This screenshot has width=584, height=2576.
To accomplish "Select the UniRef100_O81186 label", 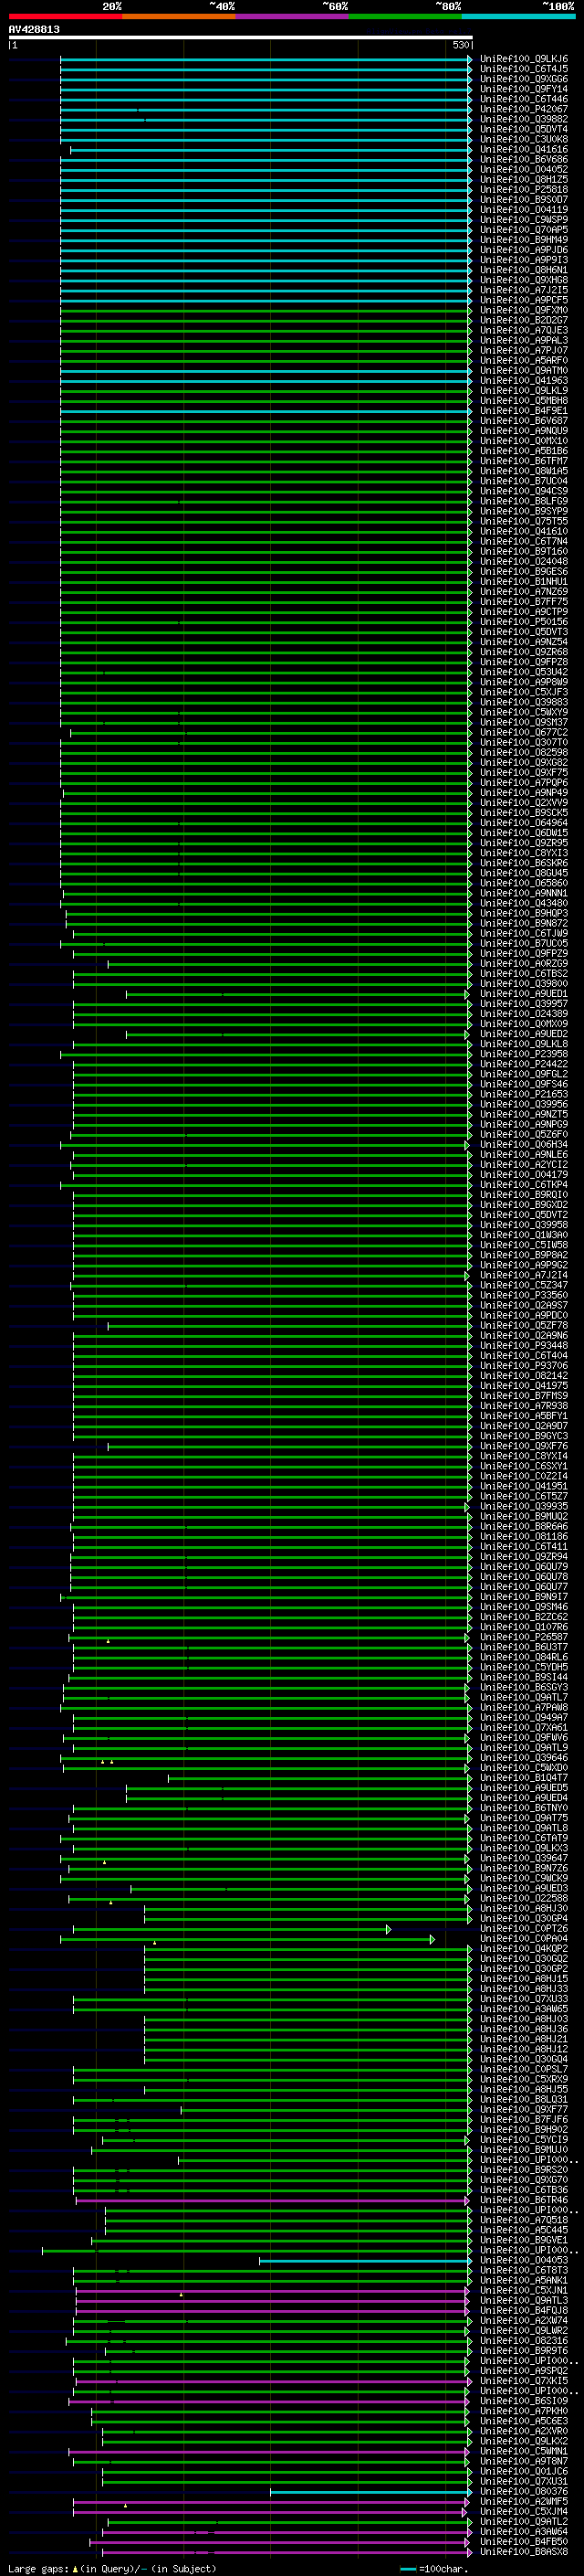I will pos(523,1537).
